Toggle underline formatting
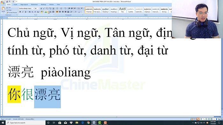Screen dimensions: 223x125 26,12
